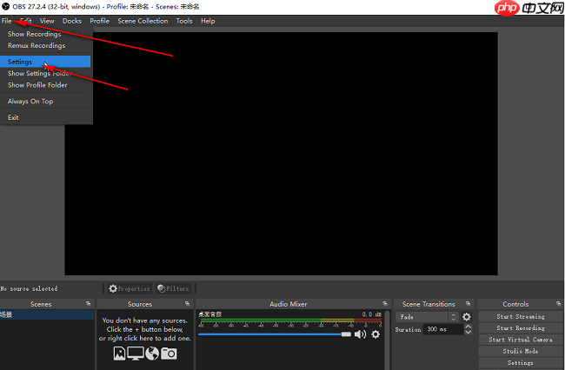Click Start Recording button
565x370 pixels.
[x=521, y=328]
